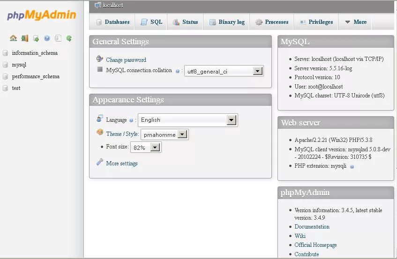The height and width of the screenshot is (259, 397).
Task: Open the More settings link
Action: [x=122, y=163]
